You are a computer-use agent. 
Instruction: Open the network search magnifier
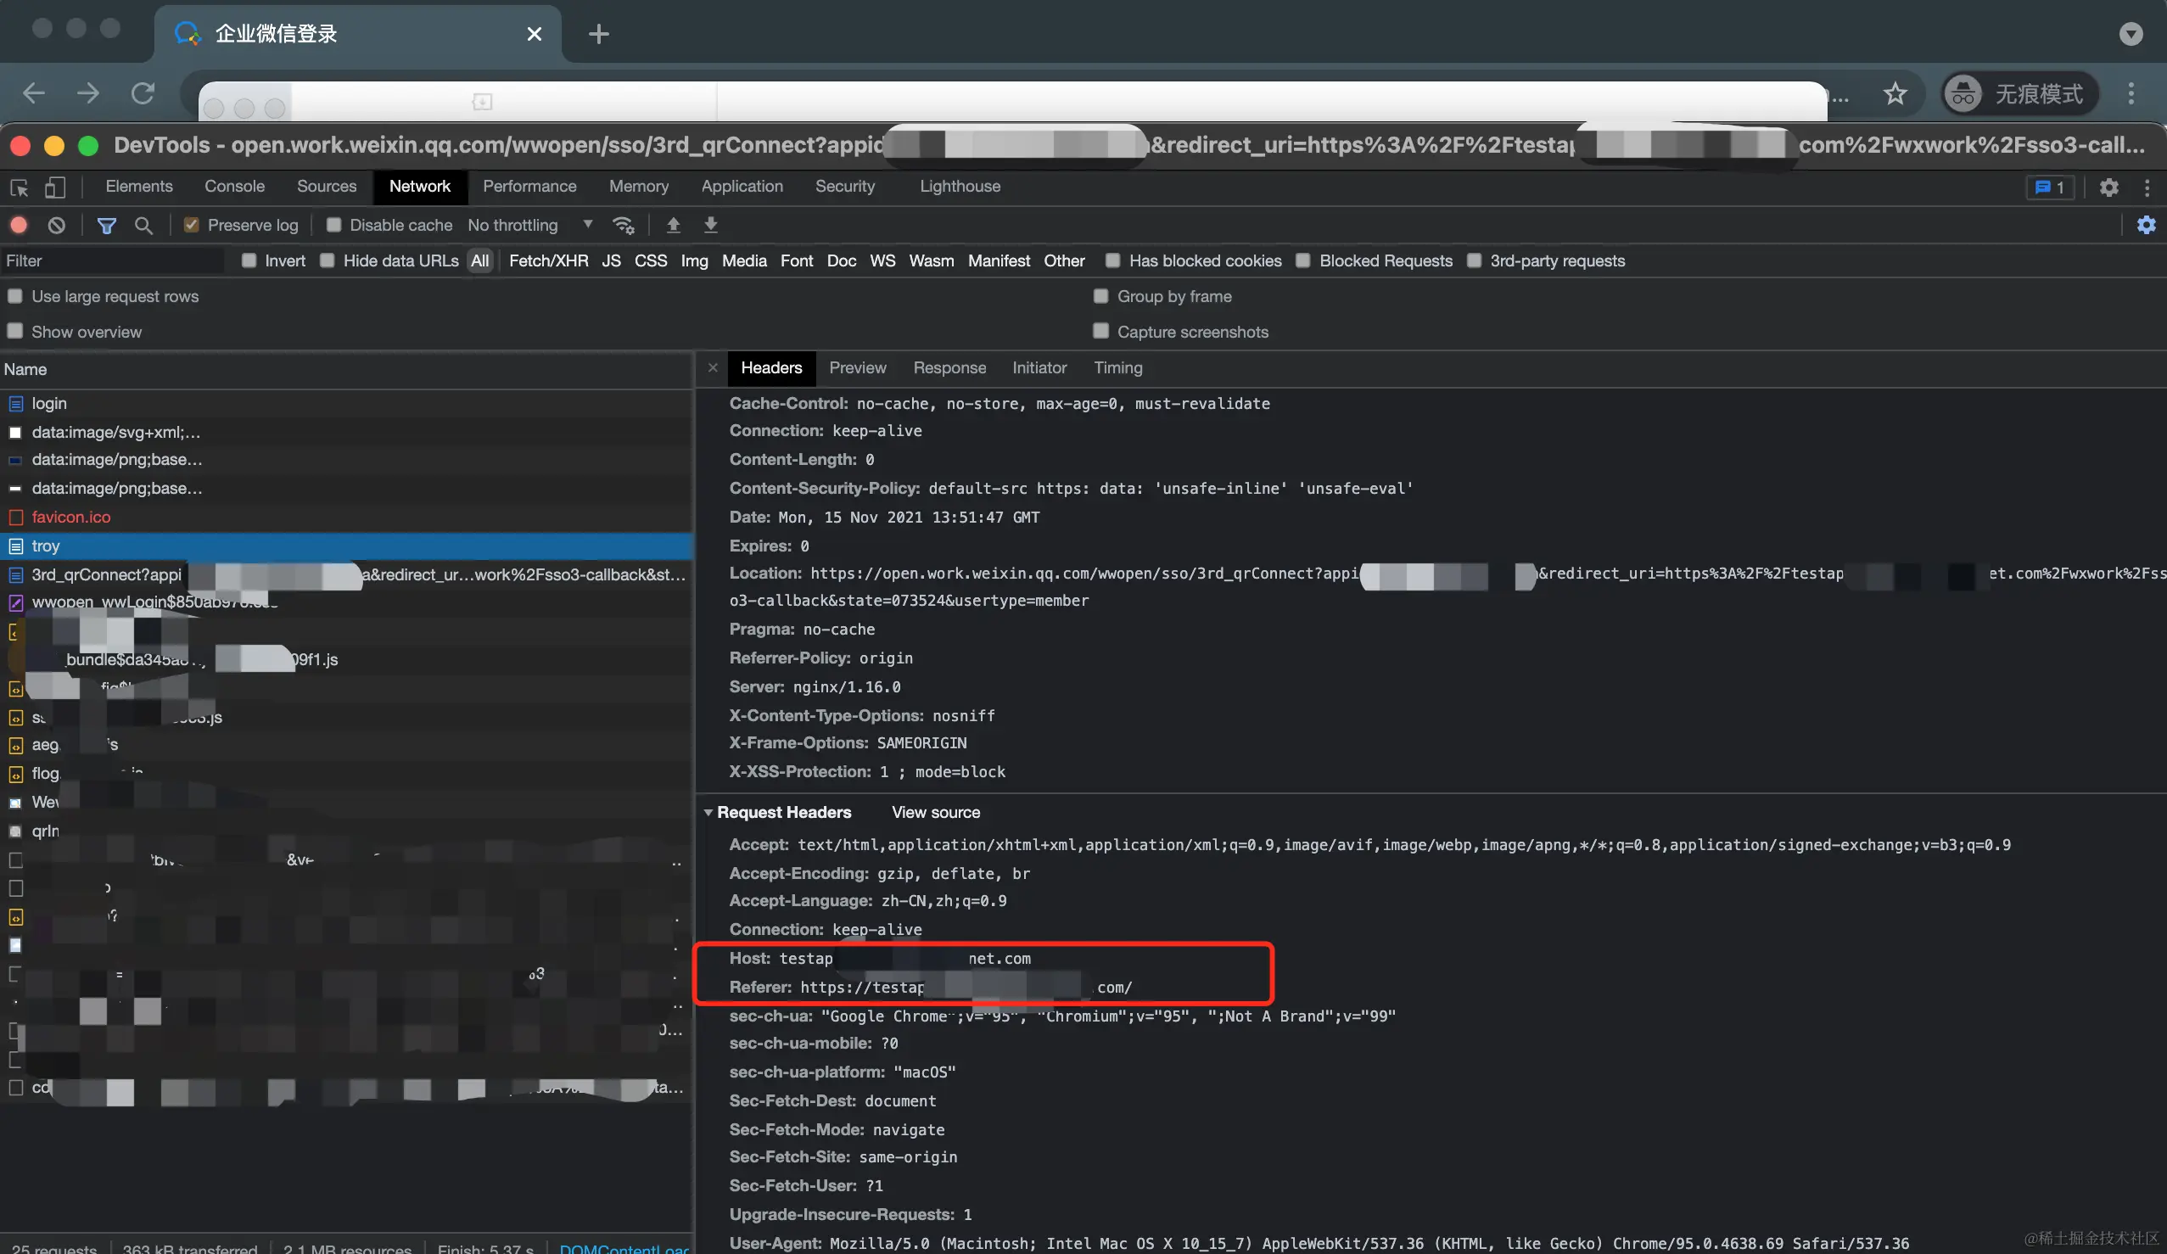[x=143, y=226]
